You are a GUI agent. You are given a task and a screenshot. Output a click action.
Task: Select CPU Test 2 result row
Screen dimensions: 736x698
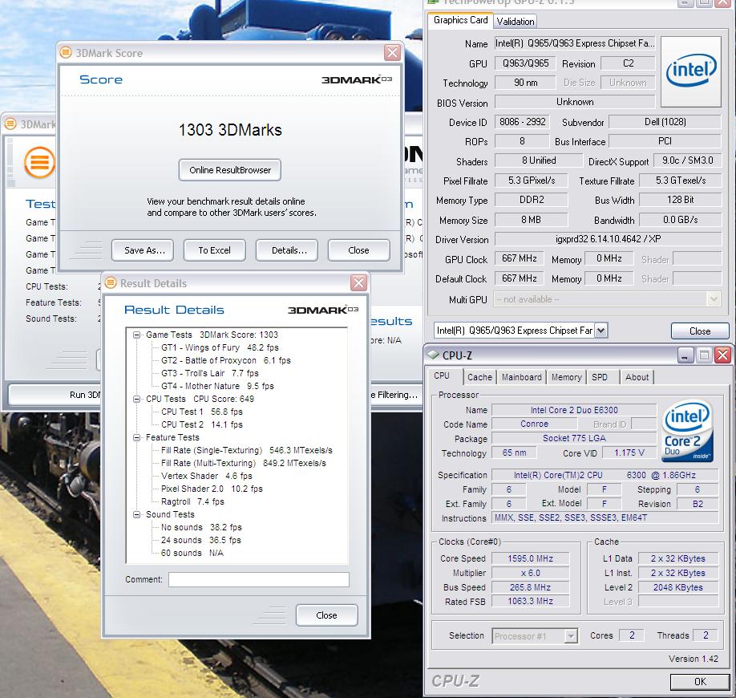(x=202, y=424)
